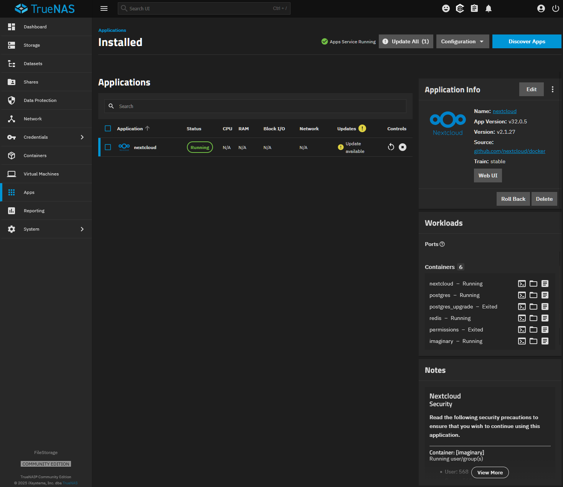Browse files of the redis container
Image resolution: width=563 pixels, height=487 pixels.
pyautogui.click(x=533, y=318)
